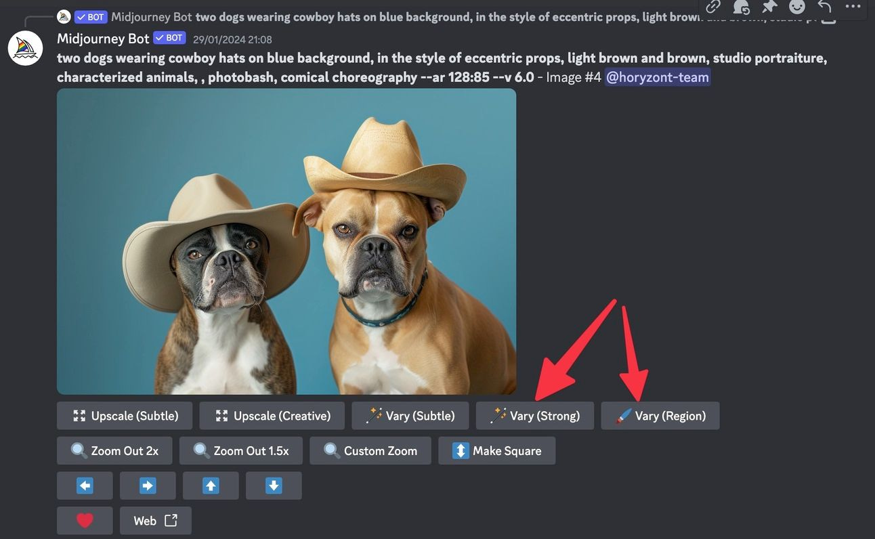Click the message timestamp 29/01/2024 21:08

click(232, 40)
